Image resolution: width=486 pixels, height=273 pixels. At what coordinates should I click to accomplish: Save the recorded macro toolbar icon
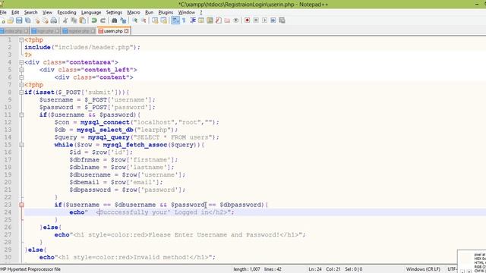point(282,20)
